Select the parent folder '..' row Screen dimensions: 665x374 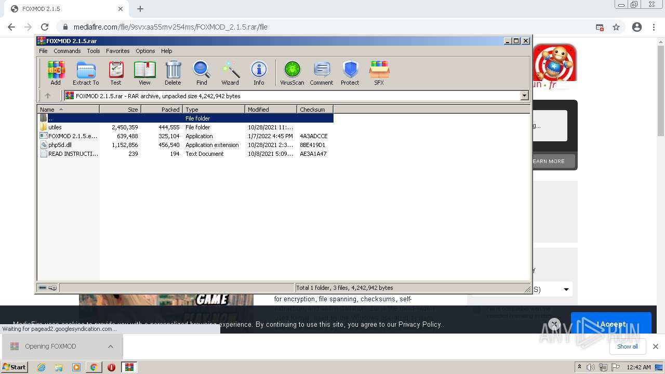tap(185, 118)
